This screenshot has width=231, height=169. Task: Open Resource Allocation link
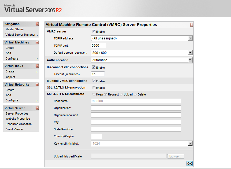tap(18, 124)
